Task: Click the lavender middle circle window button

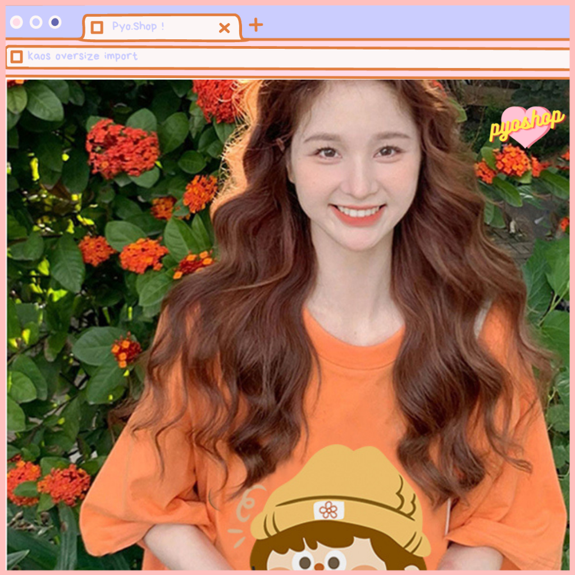Action: coord(36,22)
